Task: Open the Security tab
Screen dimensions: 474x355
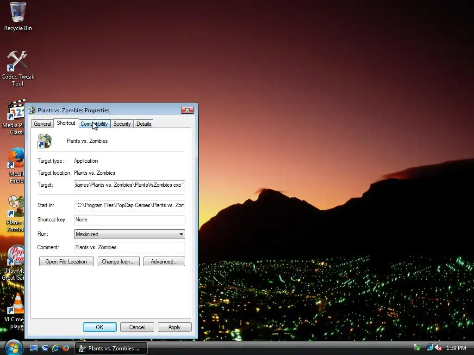Action: (x=122, y=124)
